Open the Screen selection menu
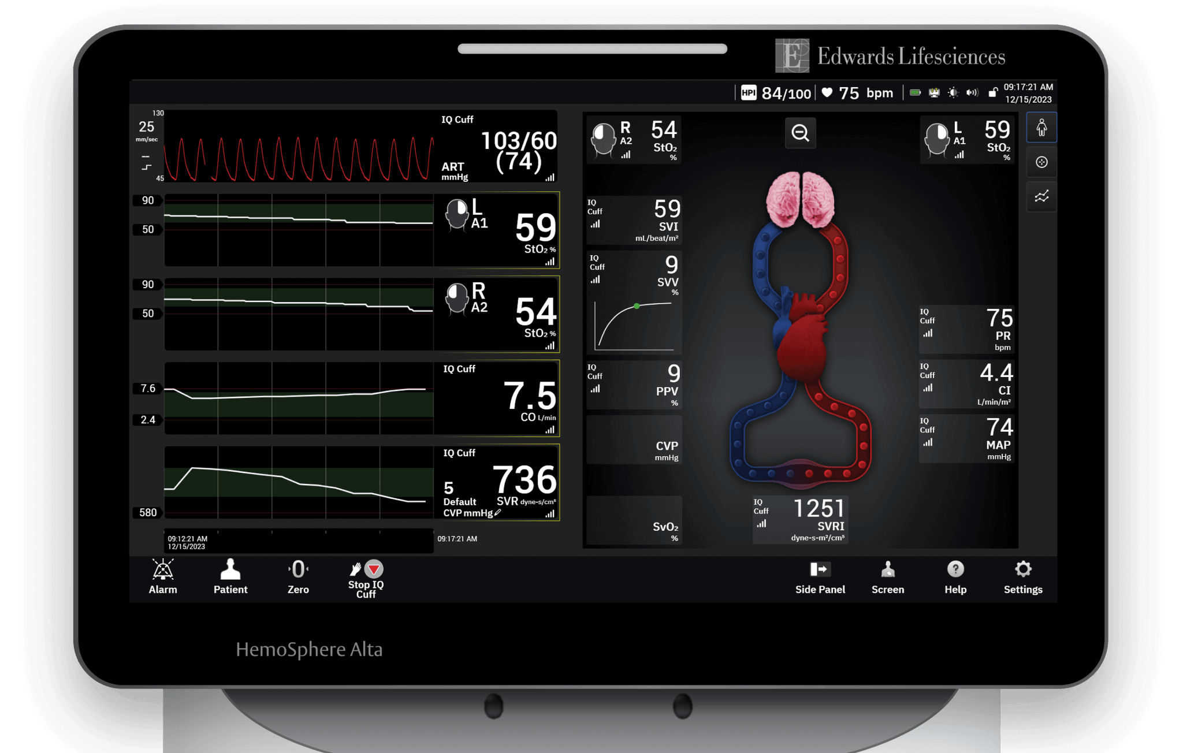This screenshot has width=1183, height=753. pos(888,577)
